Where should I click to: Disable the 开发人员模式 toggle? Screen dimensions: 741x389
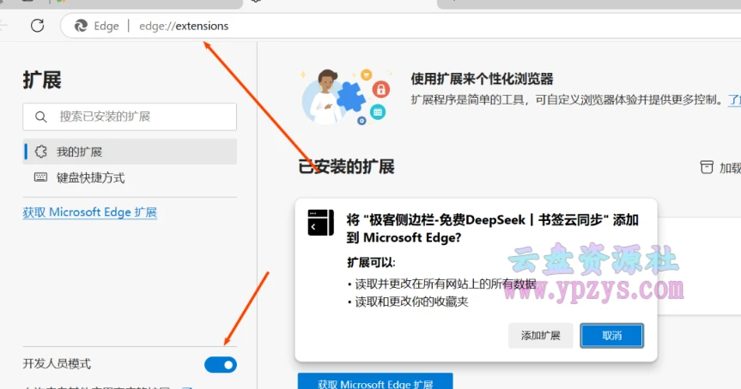point(221,365)
